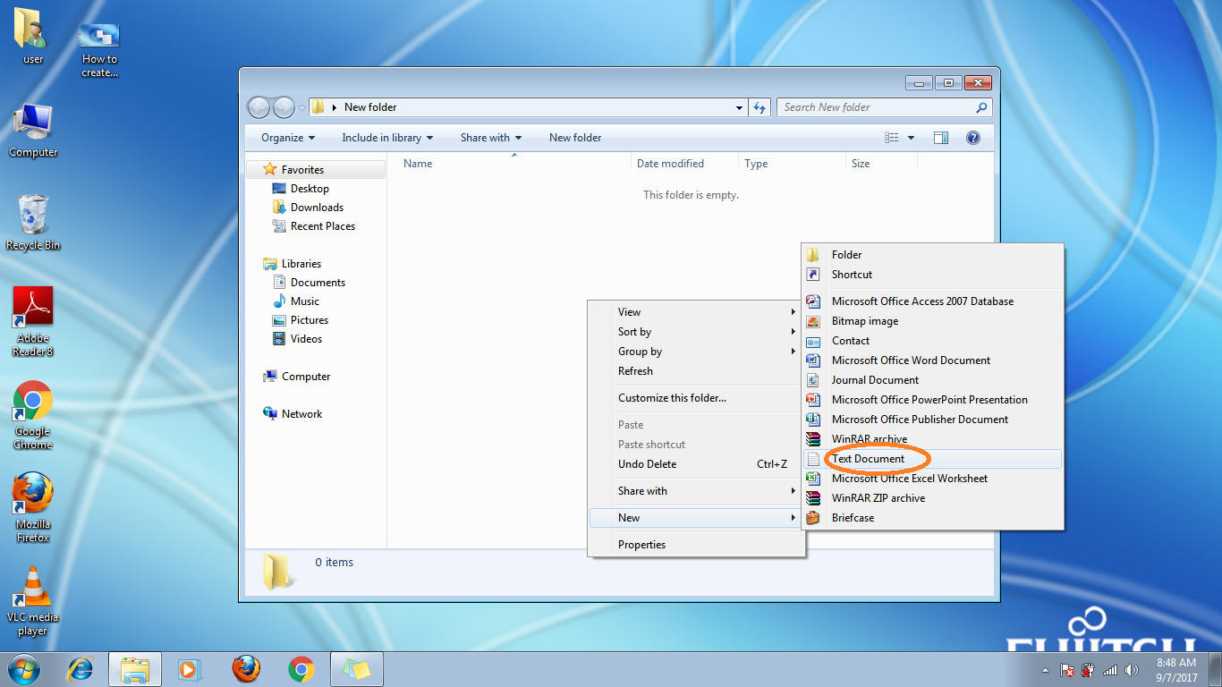This screenshot has width=1222, height=687.
Task: Click the refresh icon next to the address bar
Action: 760,107
